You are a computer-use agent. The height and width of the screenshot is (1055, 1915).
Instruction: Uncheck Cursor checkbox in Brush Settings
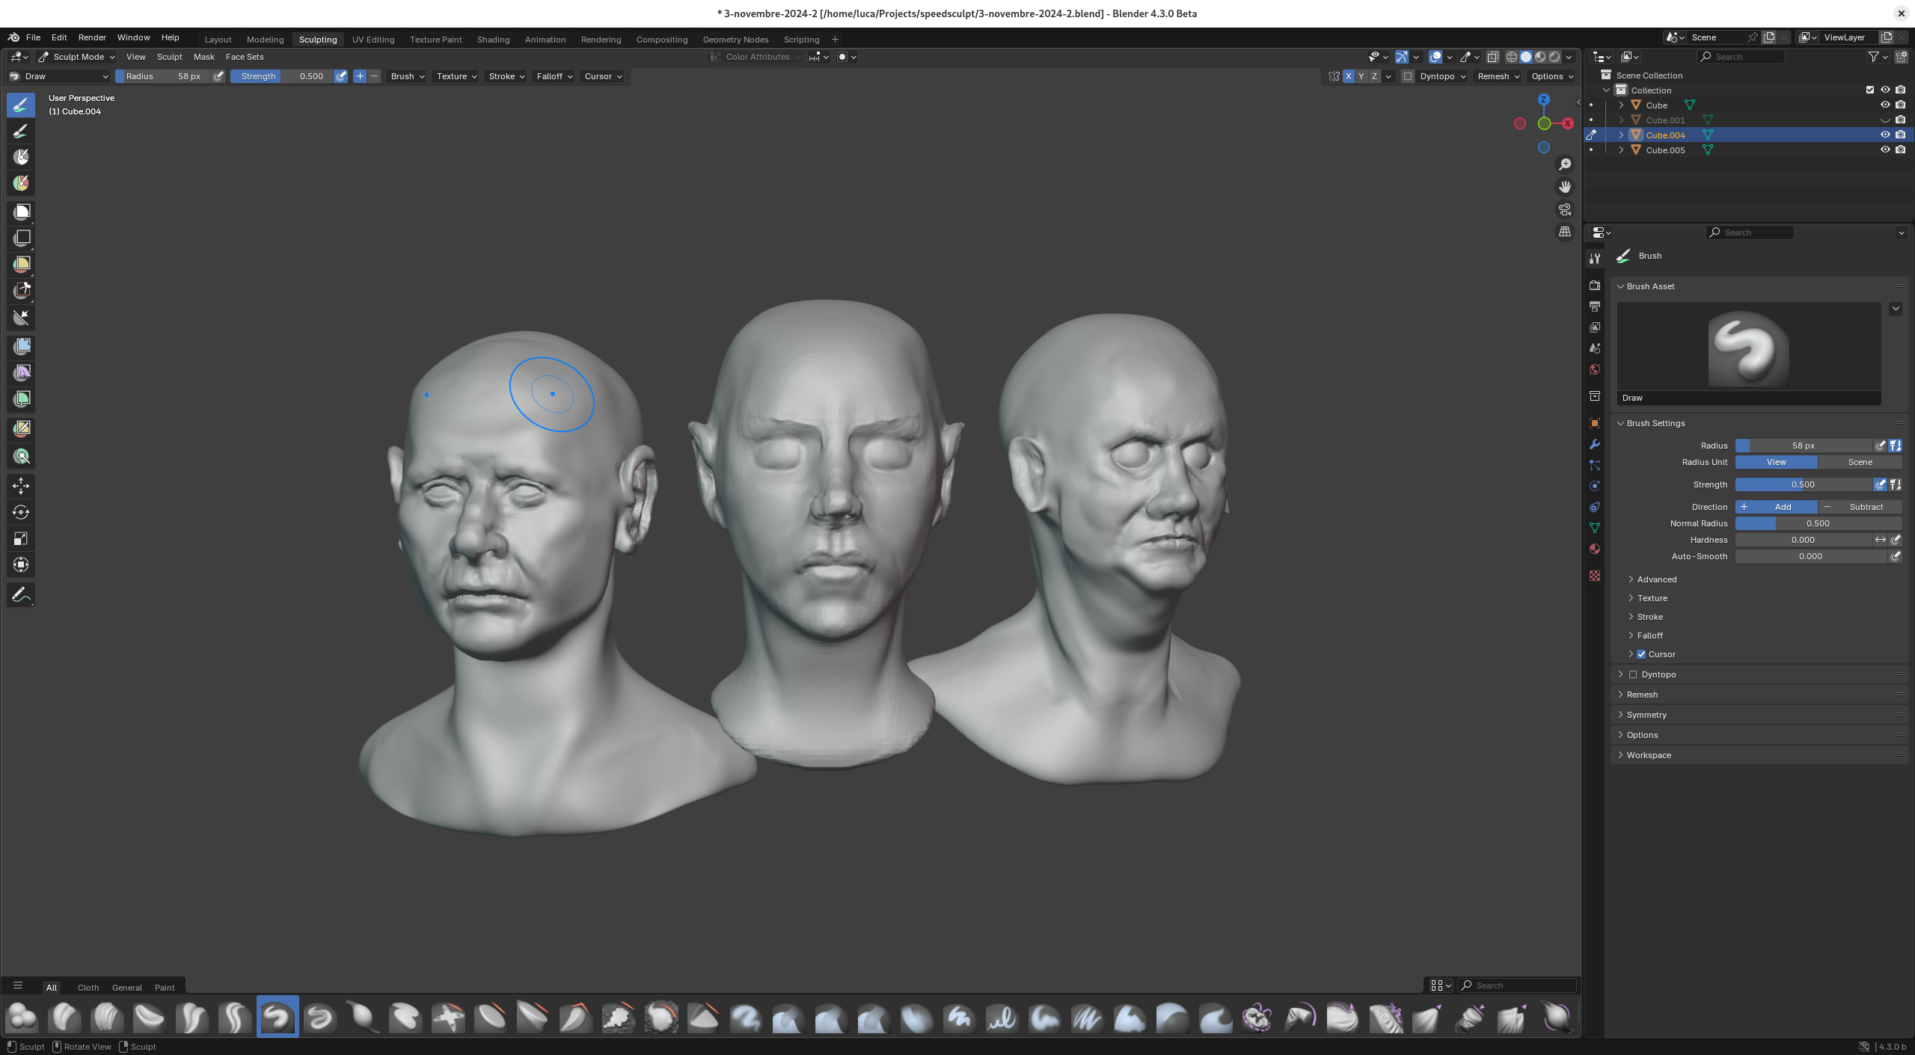[x=1641, y=654]
